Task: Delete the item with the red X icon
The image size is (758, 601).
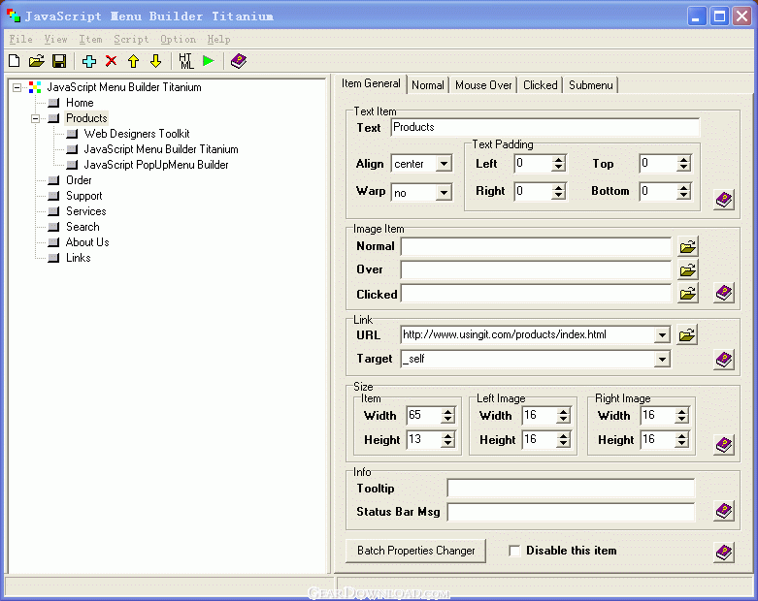Action: point(112,61)
